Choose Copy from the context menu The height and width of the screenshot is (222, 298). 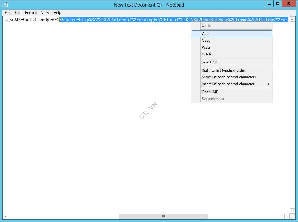pyautogui.click(x=206, y=41)
